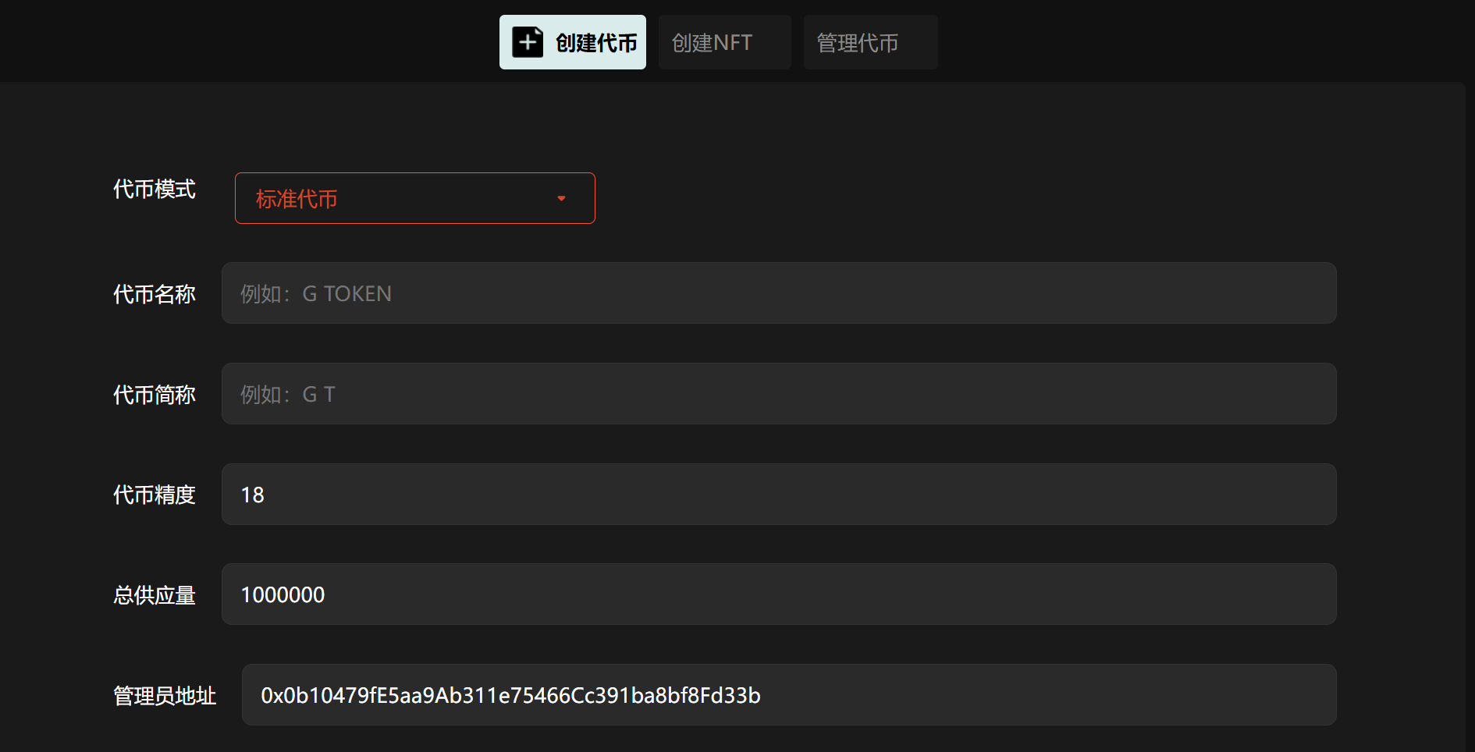Click the 管理员地址 label
This screenshot has height=752, width=1475.
pos(165,696)
